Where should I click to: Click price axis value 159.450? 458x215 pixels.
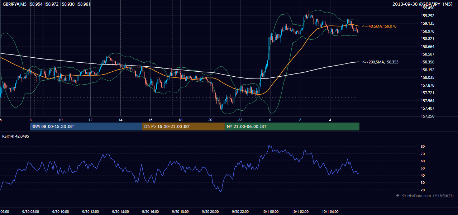pyautogui.click(x=428, y=8)
